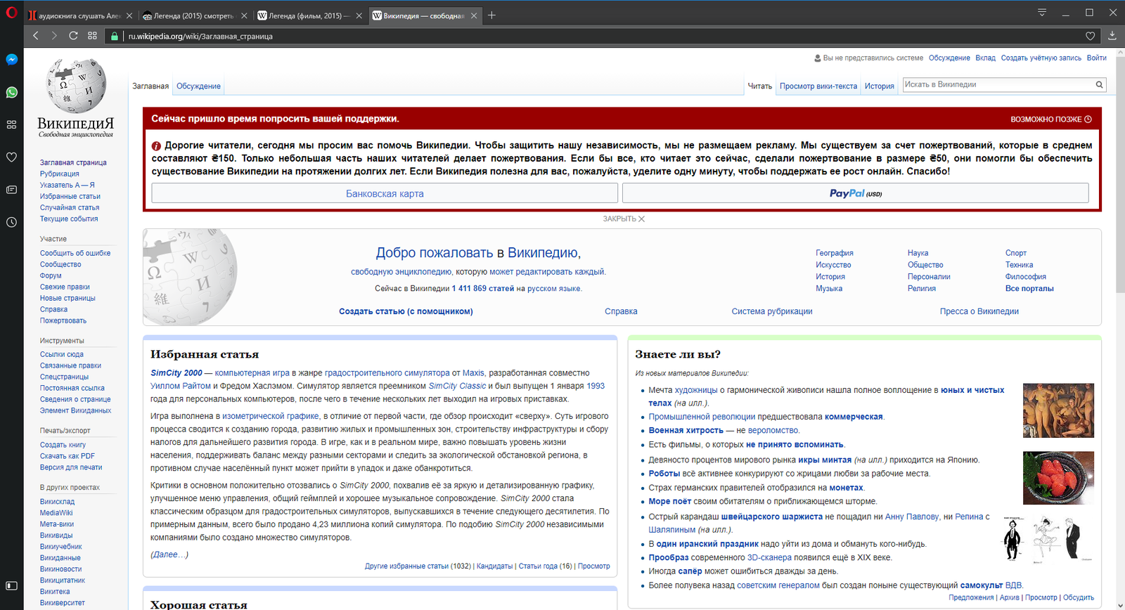The width and height of the screenshot is (1125, 610).
Task: Open 'Все порталы' link
Action: 1029,288
